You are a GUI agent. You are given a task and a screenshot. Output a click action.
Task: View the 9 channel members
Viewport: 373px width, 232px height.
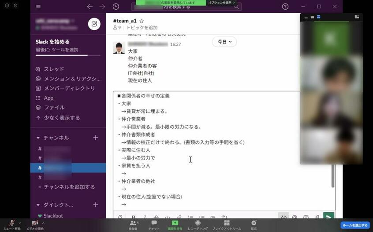coord(117,28)
